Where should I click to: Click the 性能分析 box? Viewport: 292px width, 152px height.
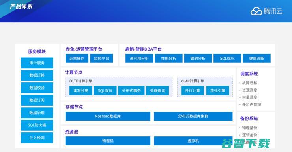tap(168, 59)
